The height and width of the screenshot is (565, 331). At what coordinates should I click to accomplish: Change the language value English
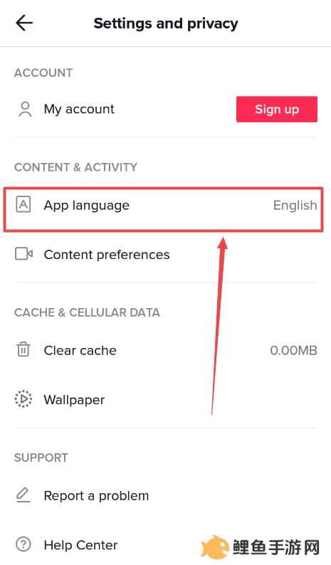295,206
